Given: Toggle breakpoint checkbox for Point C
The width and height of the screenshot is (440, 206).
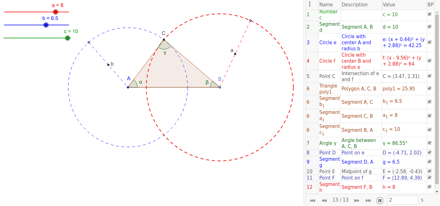Looking at the screenshot, I should [429, 76].
